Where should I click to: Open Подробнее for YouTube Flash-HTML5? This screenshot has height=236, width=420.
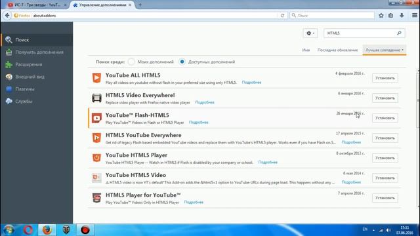[198, 123]
